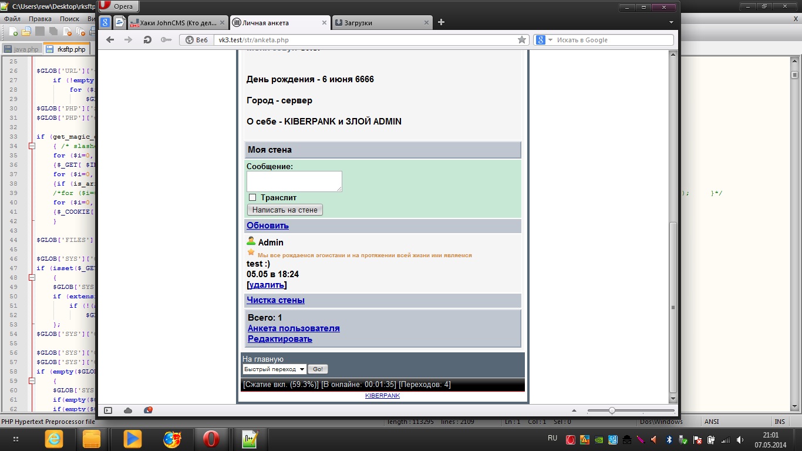Collapse the fold at code line 59

click(32, 381)
